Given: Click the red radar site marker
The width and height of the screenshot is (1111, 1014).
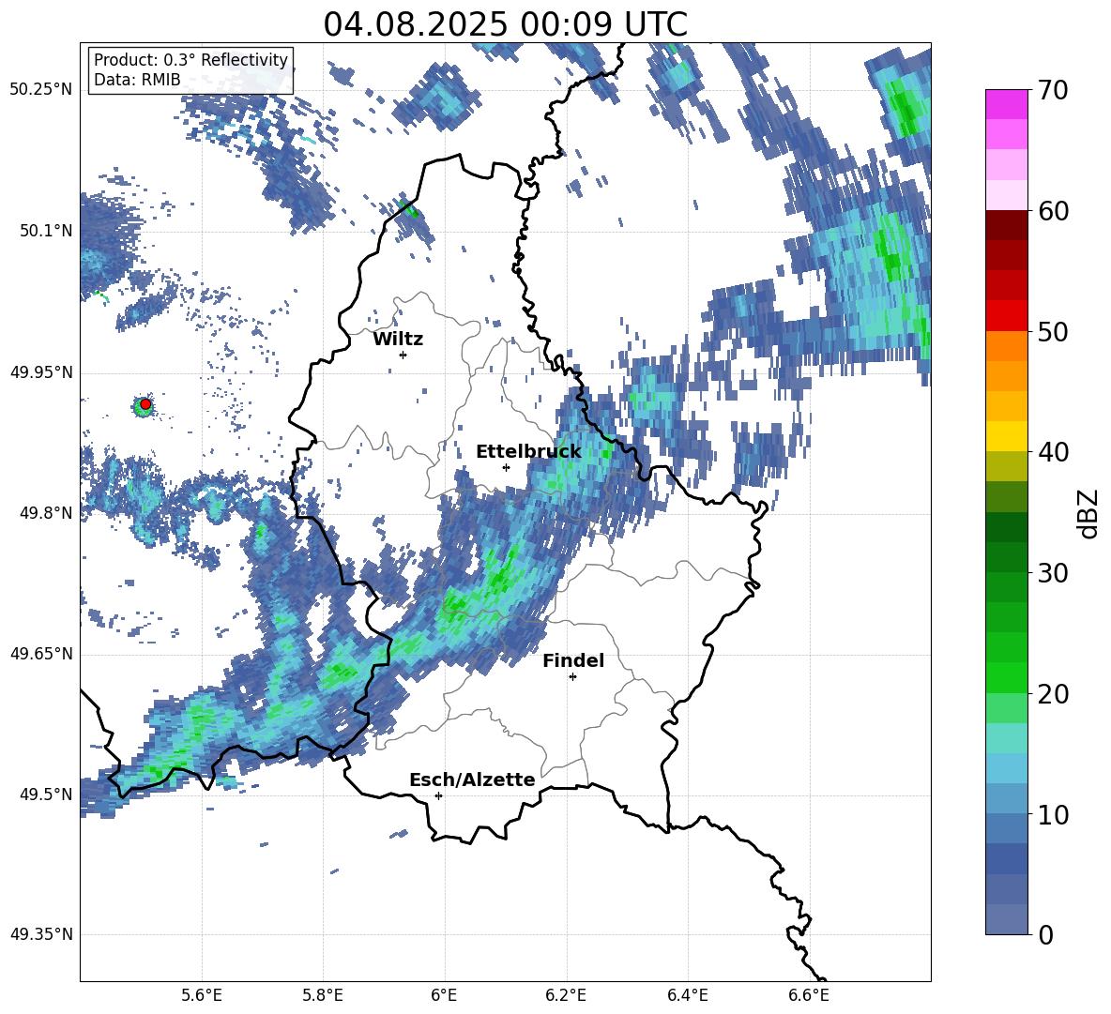Looking at the screenshot, I should coord(145,404).
